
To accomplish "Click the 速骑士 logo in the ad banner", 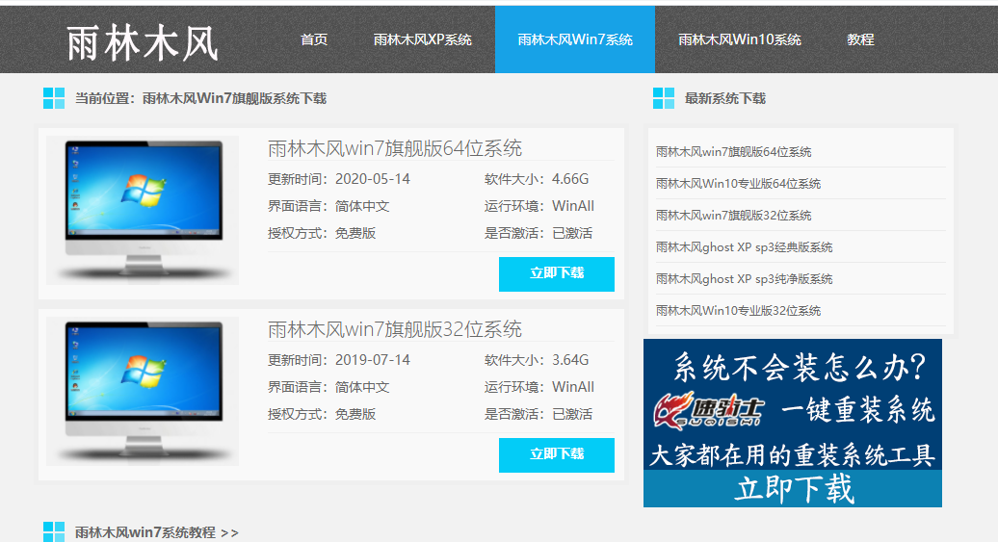I will [x=708, y=410].
